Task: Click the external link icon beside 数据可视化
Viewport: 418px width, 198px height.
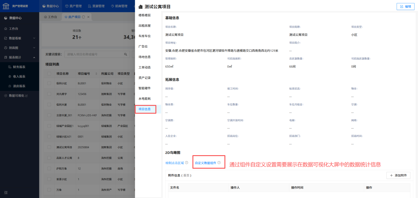Action: tap(26, 96)
